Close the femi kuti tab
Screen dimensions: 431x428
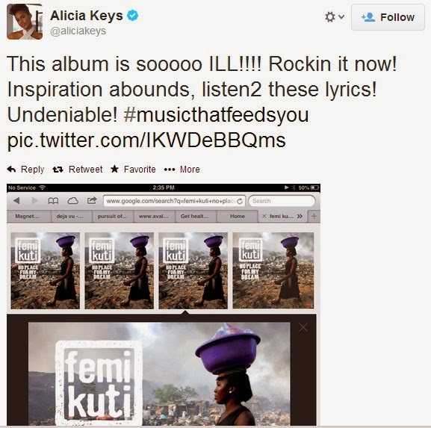[x=264, y=217]
